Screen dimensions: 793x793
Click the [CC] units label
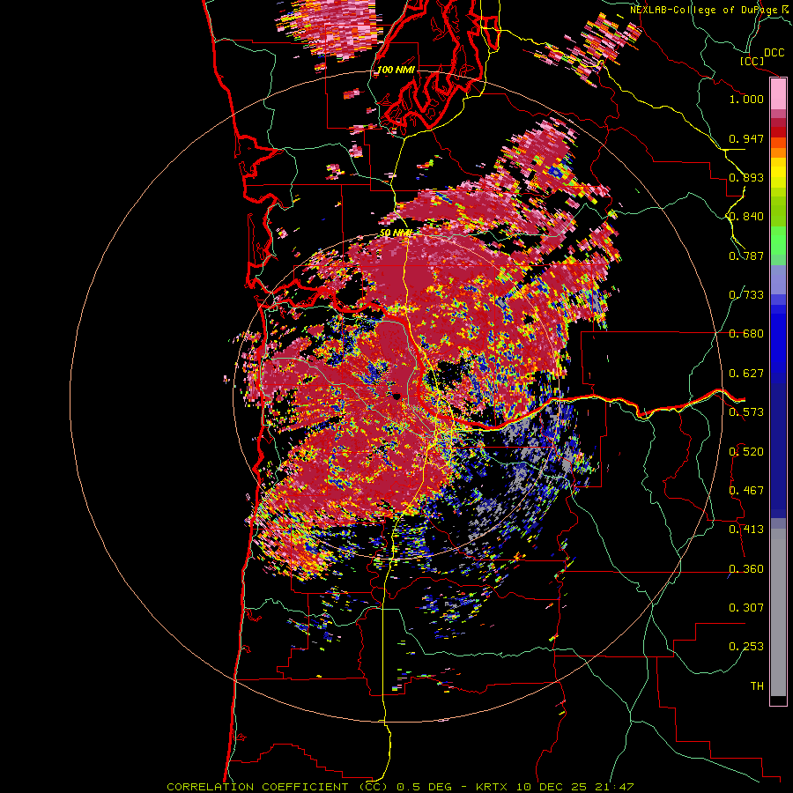coord(752,61)
